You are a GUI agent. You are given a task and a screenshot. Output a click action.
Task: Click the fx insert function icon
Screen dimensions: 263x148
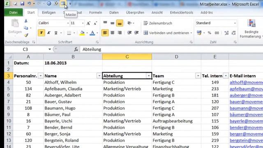76,49
